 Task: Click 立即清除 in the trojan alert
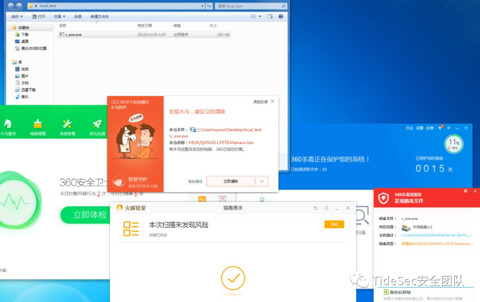coord(231,181)
